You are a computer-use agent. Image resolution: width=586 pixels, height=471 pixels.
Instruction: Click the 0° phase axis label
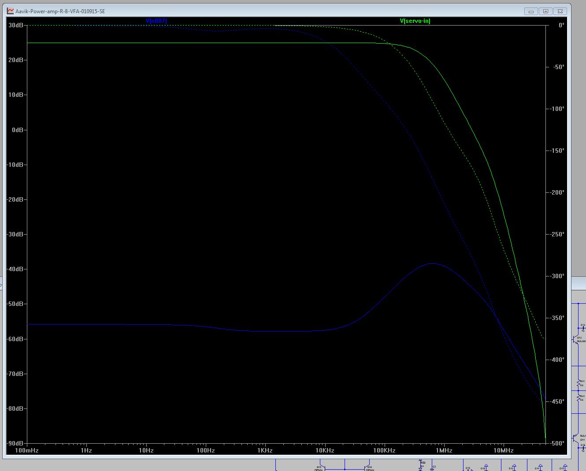[561, 25]
